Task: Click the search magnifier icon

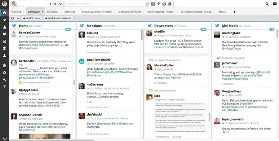Action: pos(267,4)
